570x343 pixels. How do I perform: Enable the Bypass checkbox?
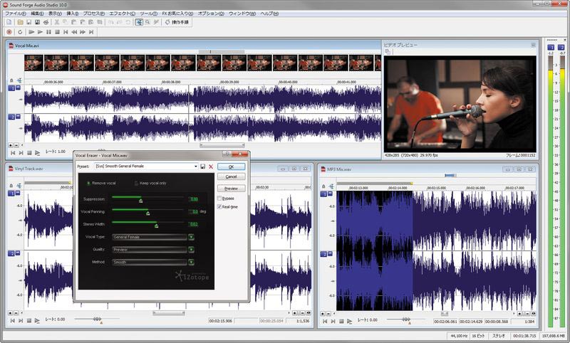[219, 198]
